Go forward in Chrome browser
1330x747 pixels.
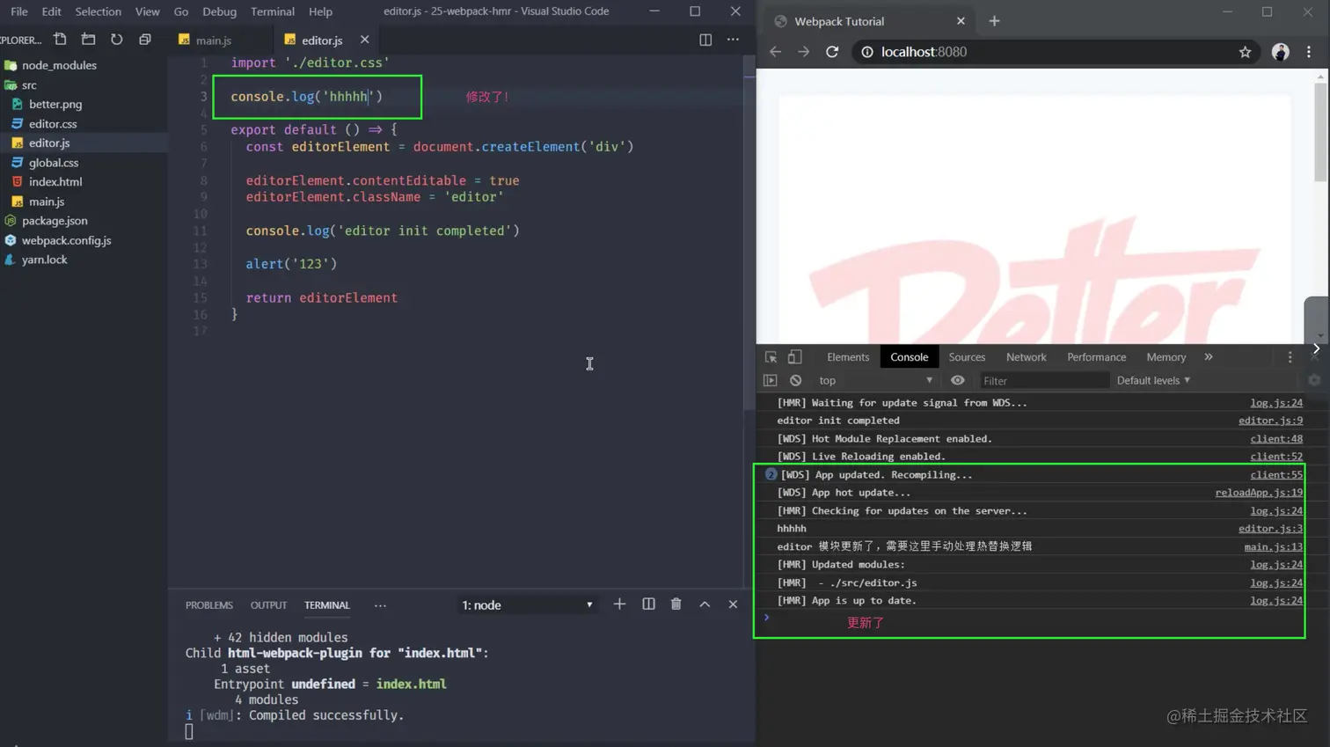tap(803, 52)
